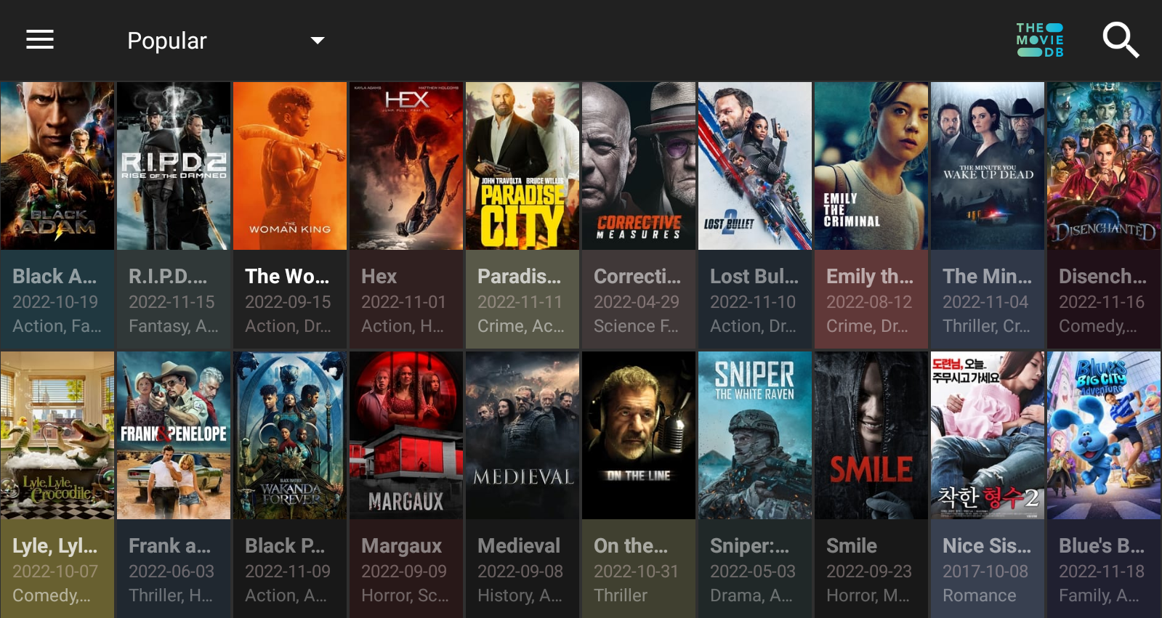Open the On the Line poster
1162x618 pixels.
click(x=639, y=435)
